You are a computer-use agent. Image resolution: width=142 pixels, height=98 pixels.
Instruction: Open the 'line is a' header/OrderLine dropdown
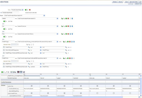coord(58,26)
